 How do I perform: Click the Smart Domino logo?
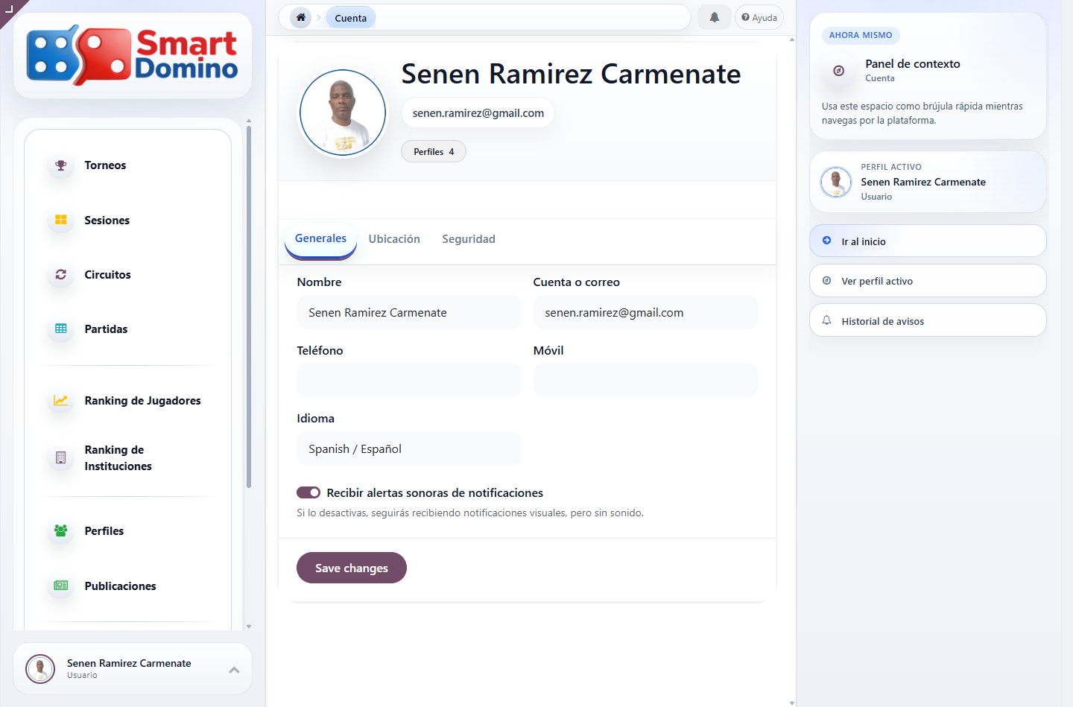click(x=133, y=55)
